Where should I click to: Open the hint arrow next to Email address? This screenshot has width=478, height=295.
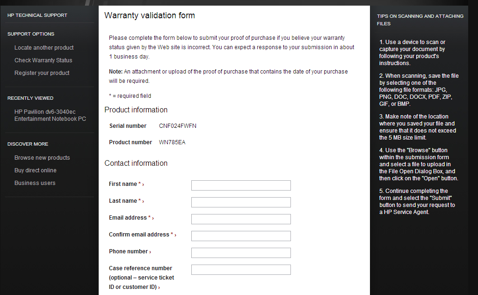pyautogui.click(x=153, y=218)
